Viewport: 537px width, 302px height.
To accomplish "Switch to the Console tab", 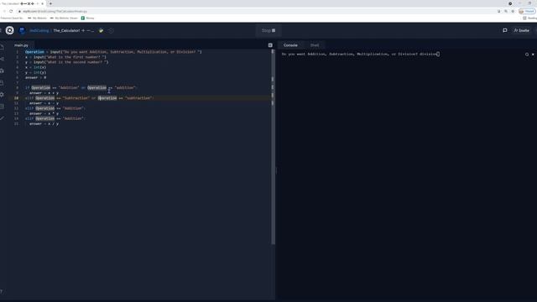I will pyautogui.click(x=290, y=45).
